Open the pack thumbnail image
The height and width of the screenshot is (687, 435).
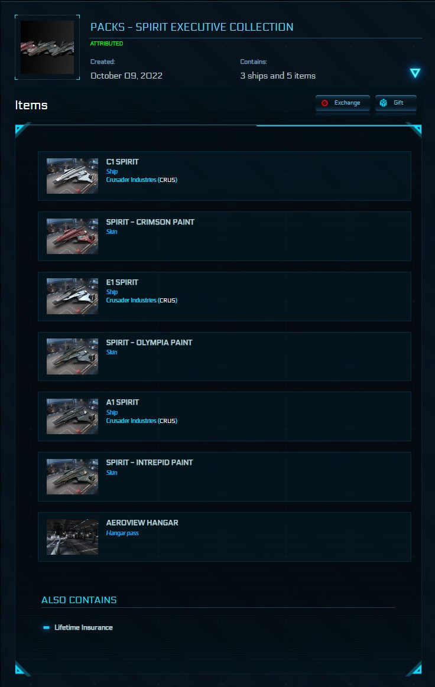pyautogui.click(x=47, y=47)
